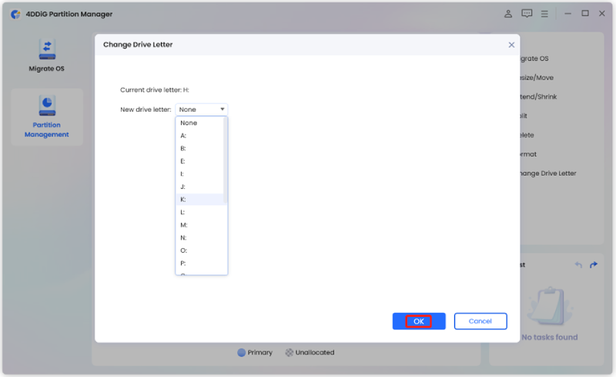Click the No tasks found text
The image size is (616, 377).
click(x=550, y=337)
